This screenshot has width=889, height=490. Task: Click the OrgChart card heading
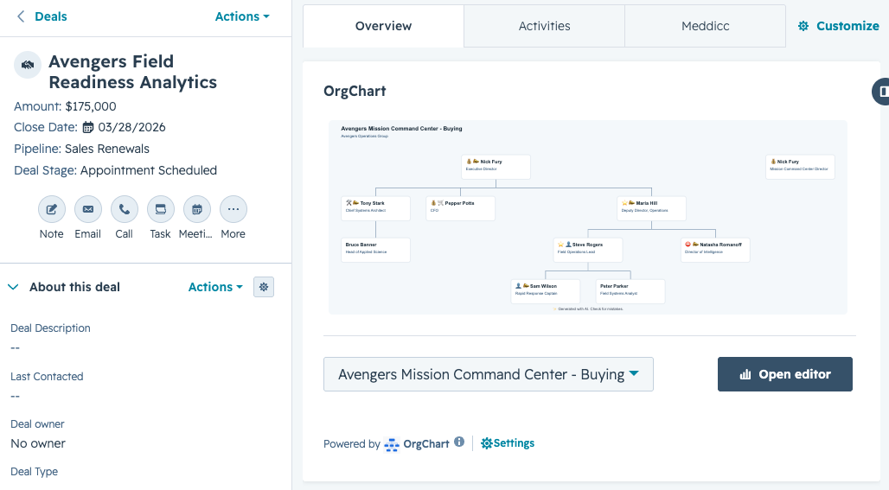click(x=355, y=92)
